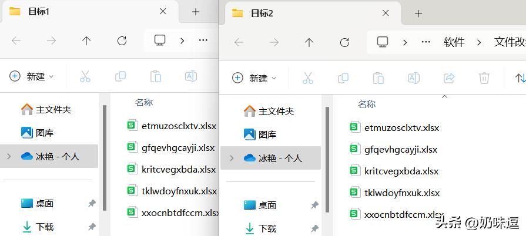Click Forward arrow in 目标1 window
Screen dimensions: 526x236
click(51, 41)
